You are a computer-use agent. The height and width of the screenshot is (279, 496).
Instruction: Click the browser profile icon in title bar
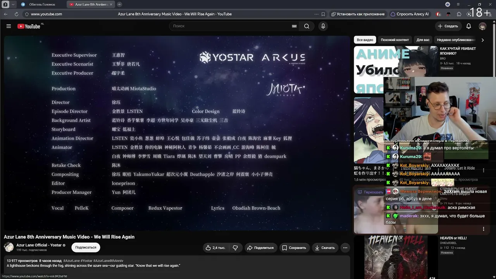point(448,4)
